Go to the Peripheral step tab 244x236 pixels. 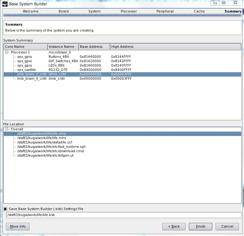[165, 11]
